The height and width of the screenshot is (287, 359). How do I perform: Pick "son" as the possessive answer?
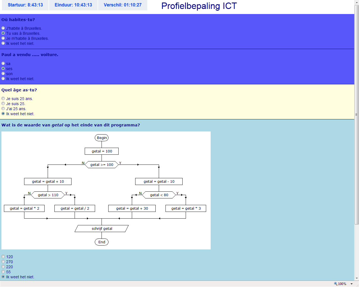(x=3, y=74)
